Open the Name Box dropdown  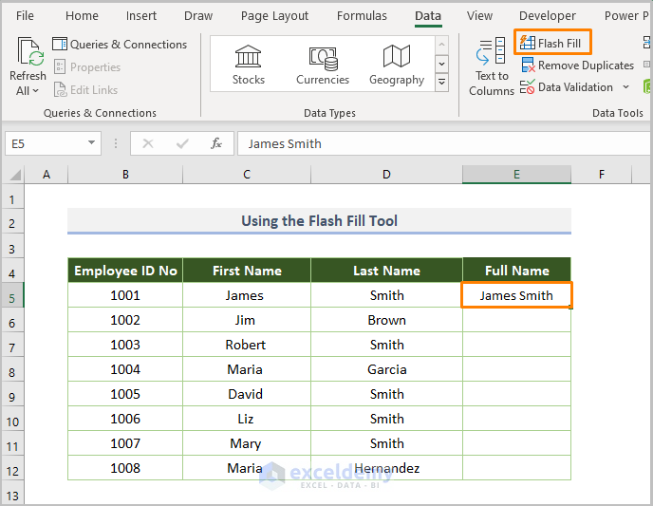pos(92,143)
